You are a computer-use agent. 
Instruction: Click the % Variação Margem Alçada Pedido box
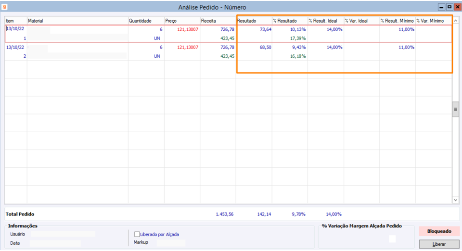(392, 239)
